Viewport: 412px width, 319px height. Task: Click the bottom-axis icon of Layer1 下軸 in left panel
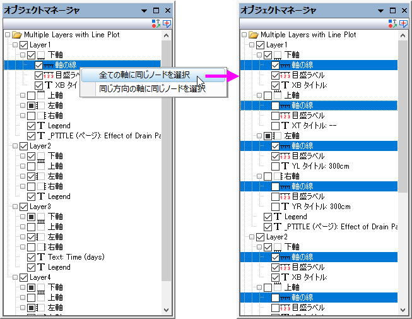[41, 55]
